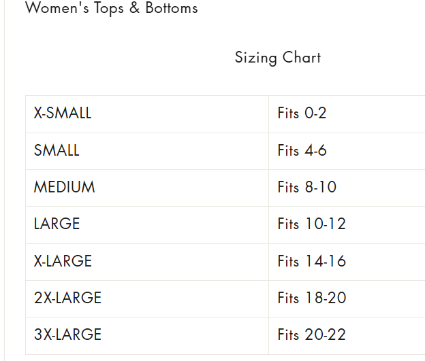
Task: Click the MEDIUM size label cell
Action: (x=64, y=187)
